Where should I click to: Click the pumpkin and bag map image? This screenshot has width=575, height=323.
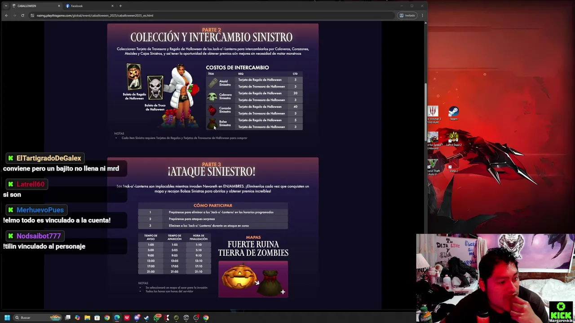253,279
